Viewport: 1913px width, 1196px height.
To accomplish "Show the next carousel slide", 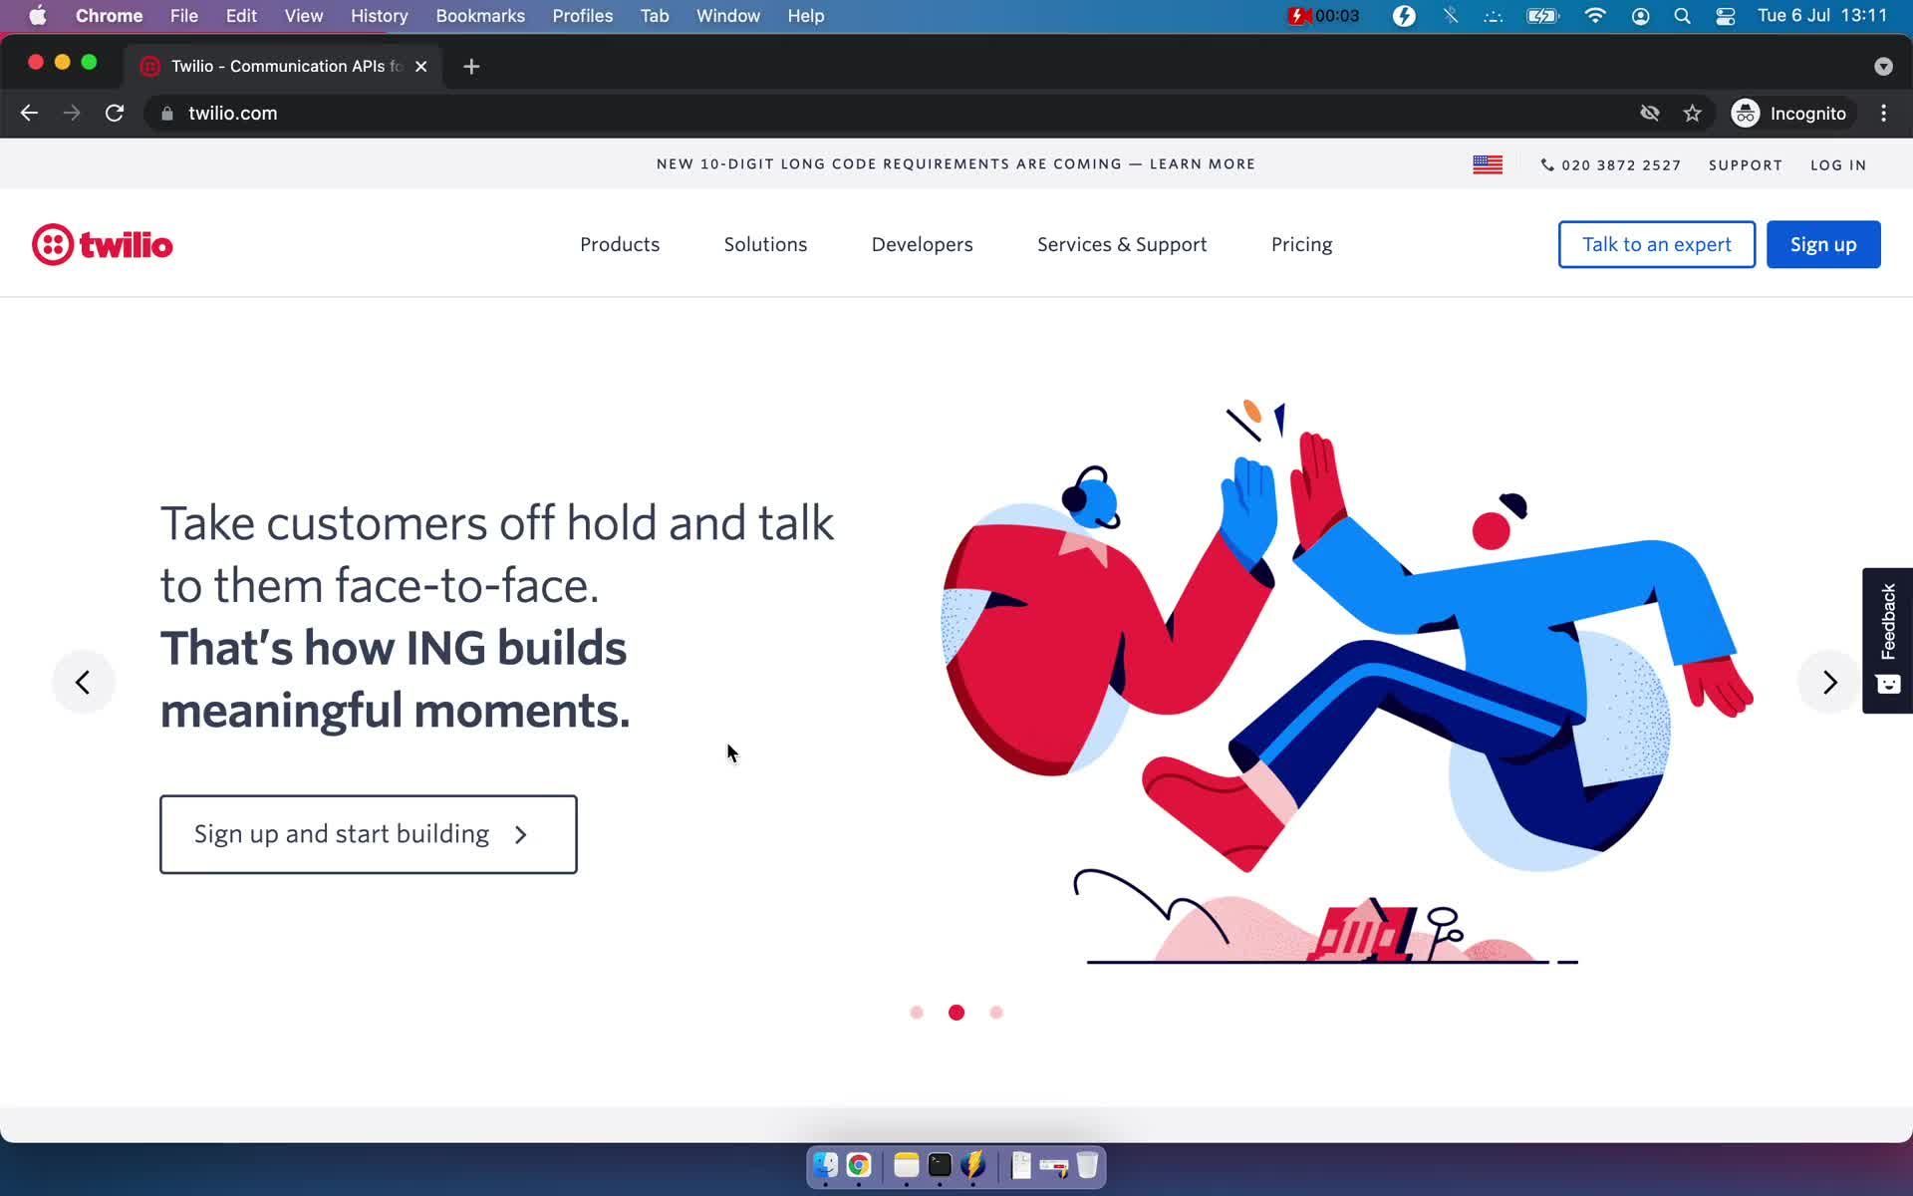I will [x=1829, y=683].
